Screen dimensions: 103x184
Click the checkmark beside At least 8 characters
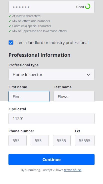coord(10,16)
